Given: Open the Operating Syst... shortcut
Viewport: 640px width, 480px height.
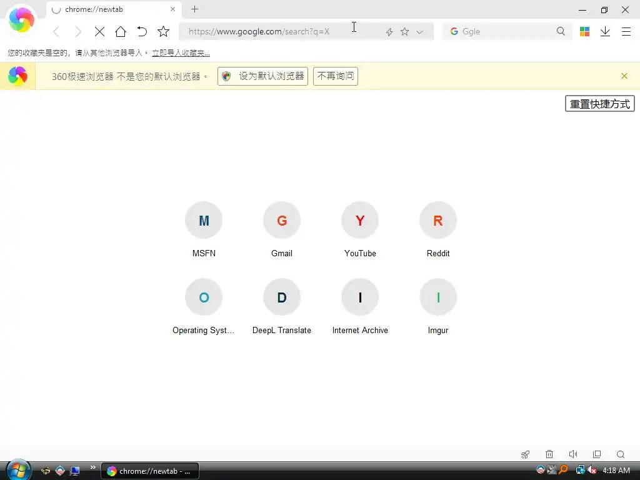Looking at the screenshot, I should (204, 306).
